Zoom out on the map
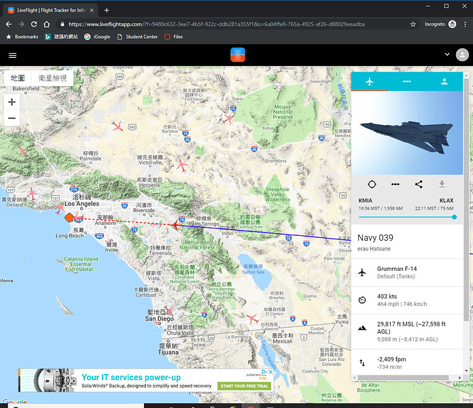 [12, 118]
